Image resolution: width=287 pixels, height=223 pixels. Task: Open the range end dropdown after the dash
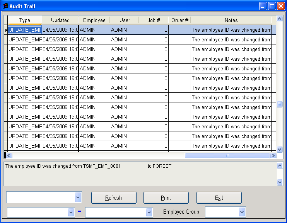pyautogui.click(x=149, y=212)
